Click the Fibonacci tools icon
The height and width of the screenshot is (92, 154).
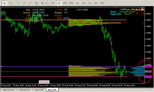point(42,3)
